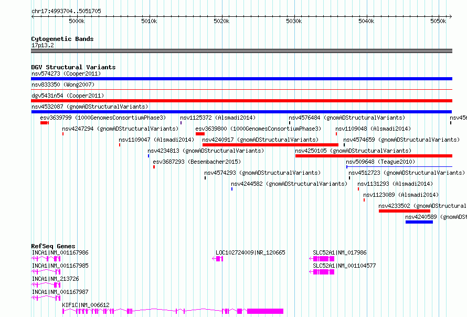Click the dgv5431n54 (Cooper2011) red bar
The height and width of the screenshot is (317, 467).
(241, 101)
